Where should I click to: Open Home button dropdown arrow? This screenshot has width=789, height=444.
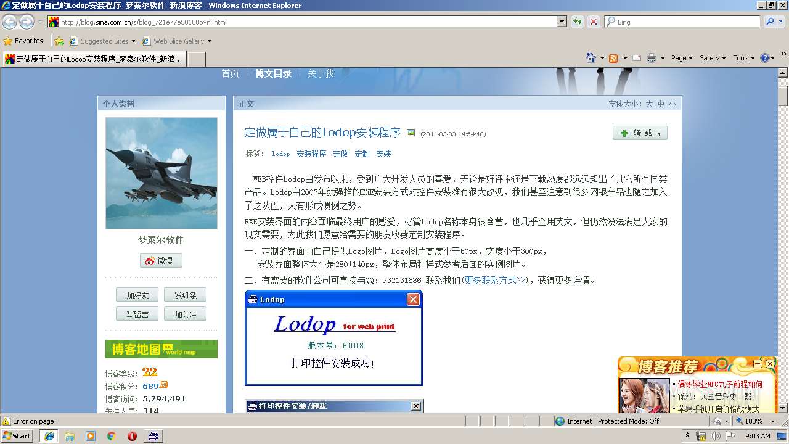602,58
